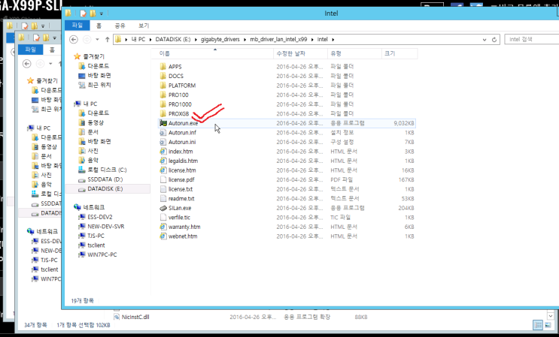Select the PLATFORM folder icon
This screenshot has width=559, height=337.
[x=163, y=86]
